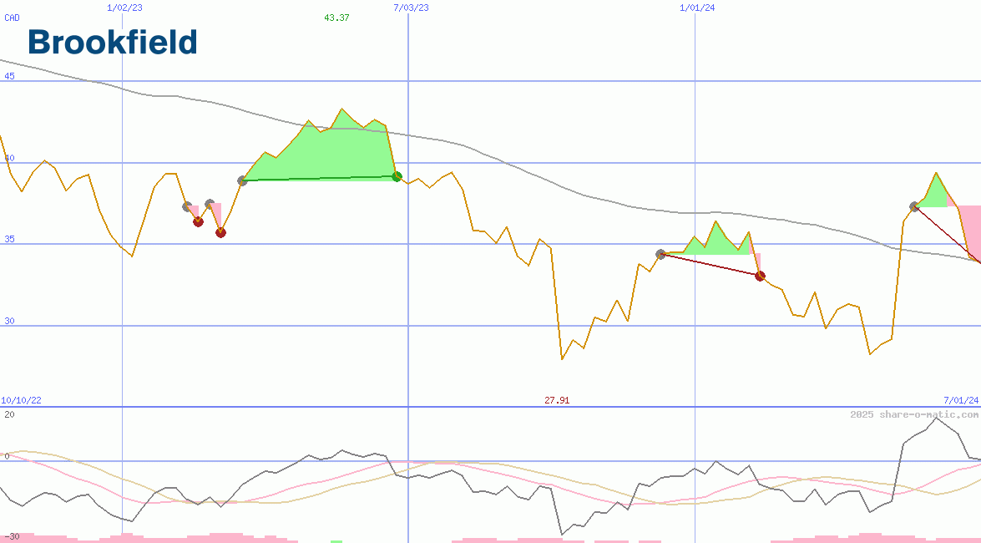
Task: Click the 7/01/24 end date label
Action: (x=961, y=401)
